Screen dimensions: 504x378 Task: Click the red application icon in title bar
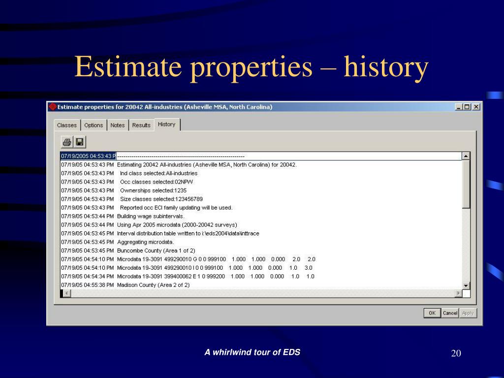point(53,107)
